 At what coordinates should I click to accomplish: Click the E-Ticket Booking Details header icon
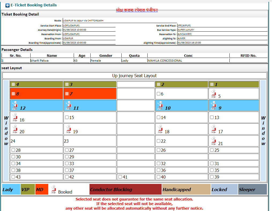click(x=8, y=5)
